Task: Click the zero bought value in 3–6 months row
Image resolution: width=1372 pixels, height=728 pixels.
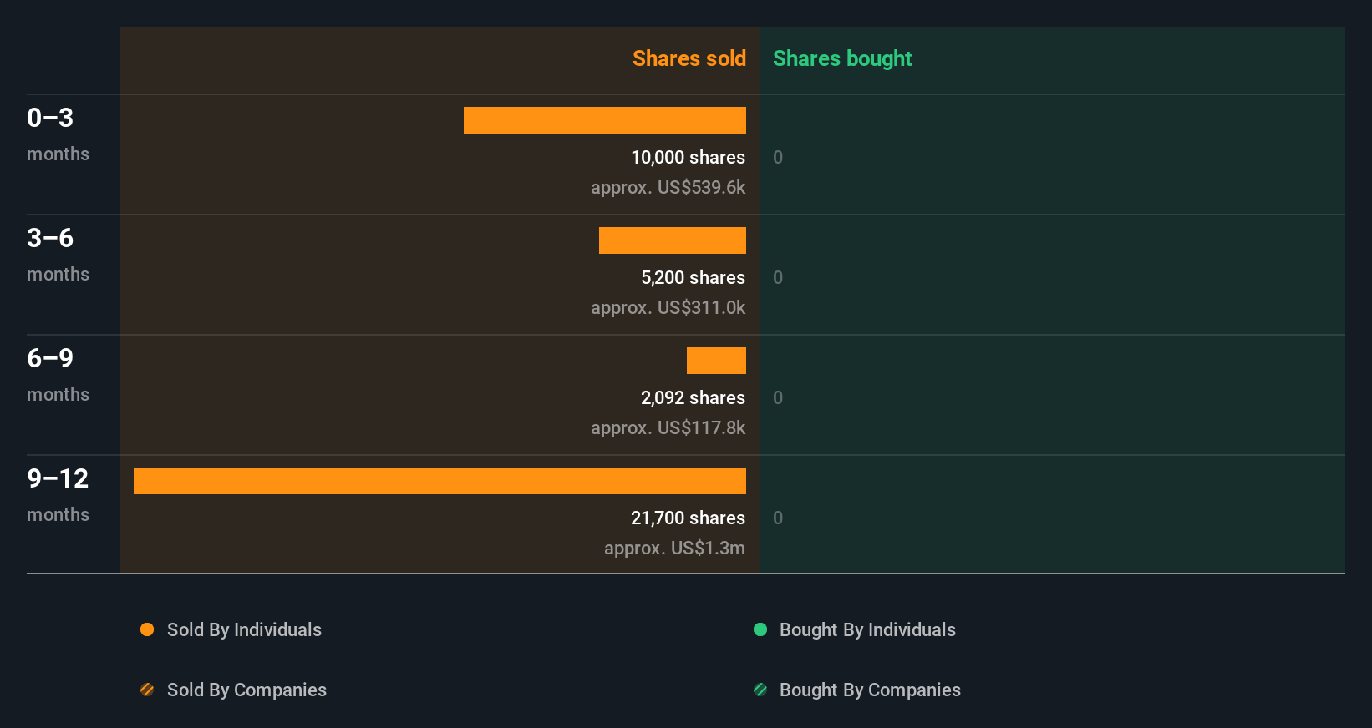Action: coord(778,277)
